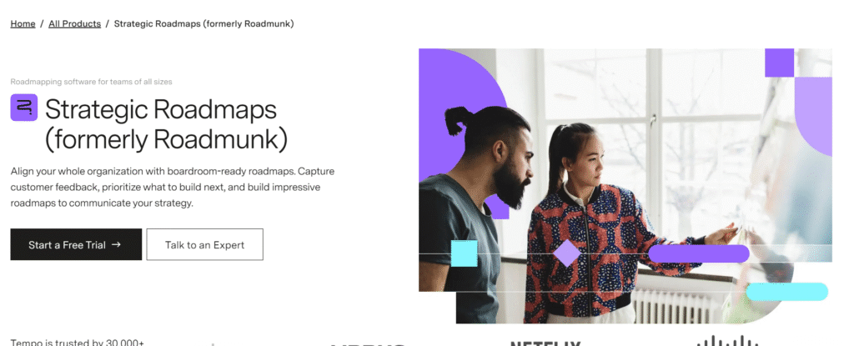
Task: Click the 'Tempo is trusted by 30,000+' text
Action: (x=78, y=343)
